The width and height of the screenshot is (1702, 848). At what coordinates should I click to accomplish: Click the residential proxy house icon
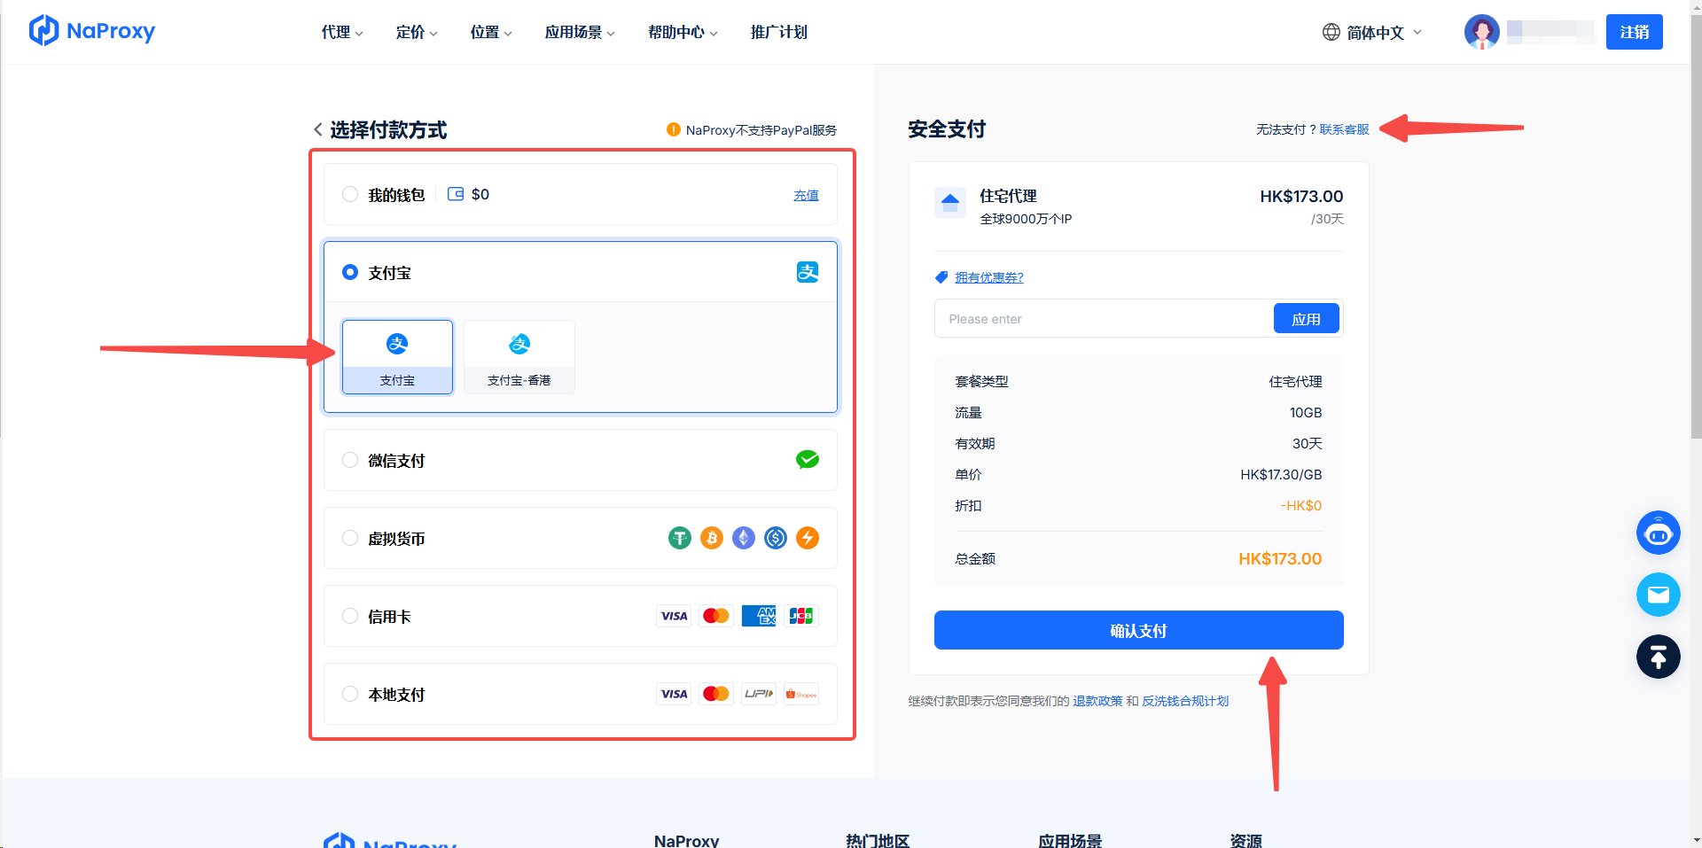click(950, 202)
